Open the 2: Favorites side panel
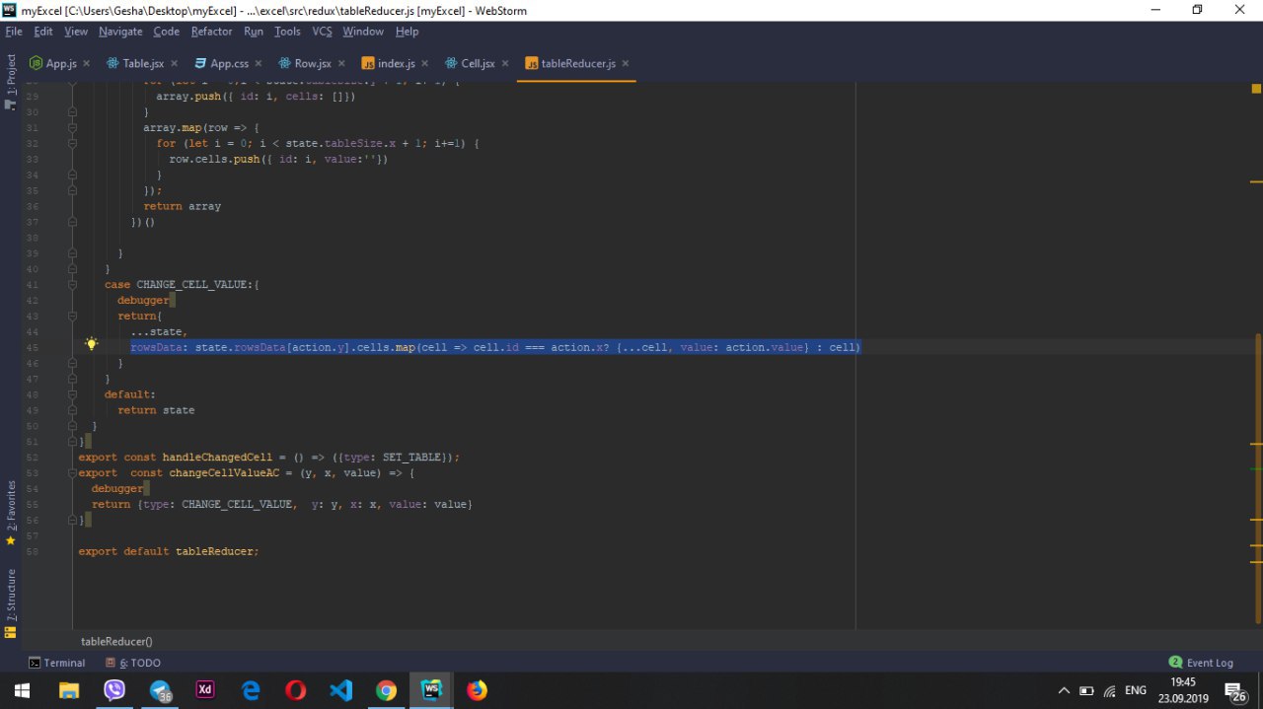The height and width of the screenshot is (709, 1263). click(x=11, y=513)
